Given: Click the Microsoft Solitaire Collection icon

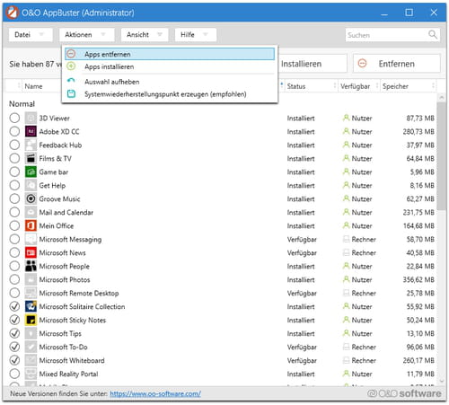Looking at the screenshot, I should (31, 306).
